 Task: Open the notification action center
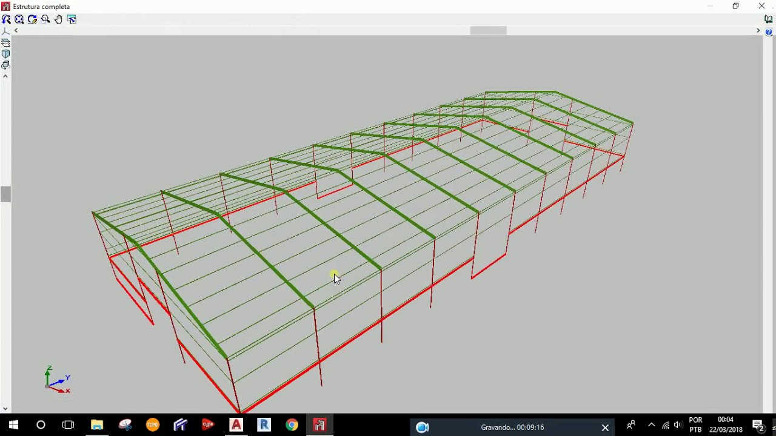tap(758, 425)
